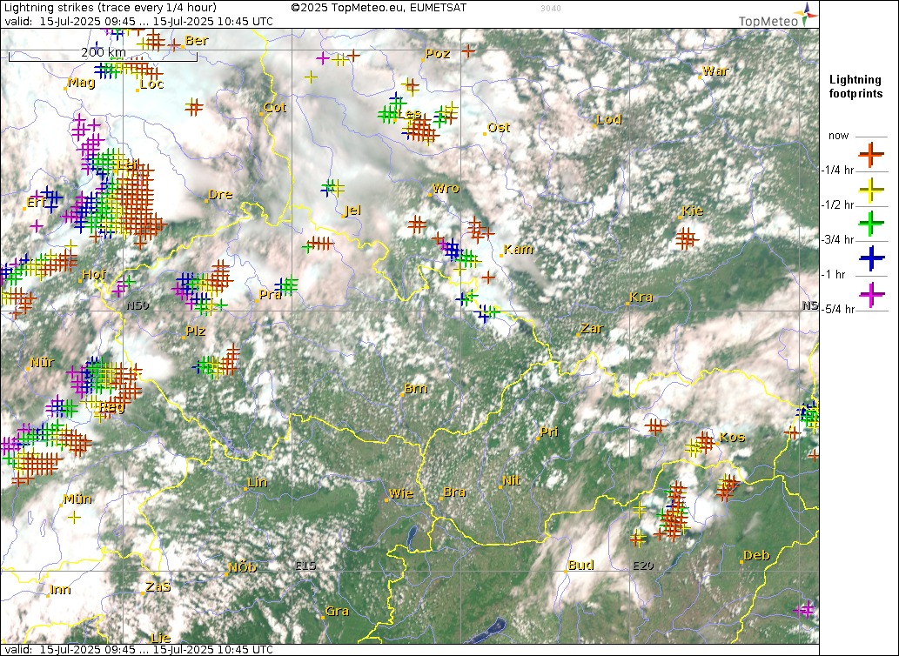Click the 'Mün' city label
The width and height of the screenshot is (899, 656).
[x=78, y=499]
